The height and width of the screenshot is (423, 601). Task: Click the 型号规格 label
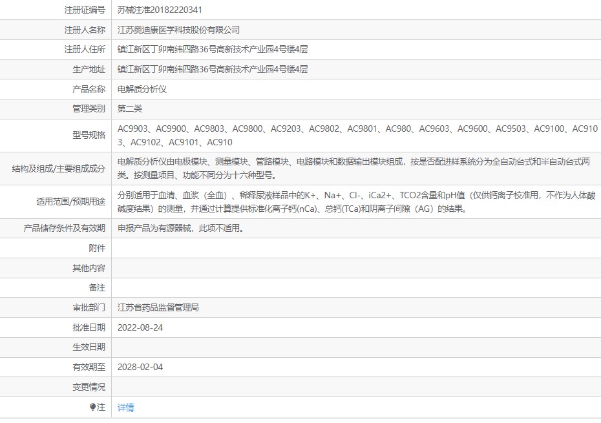89,135
